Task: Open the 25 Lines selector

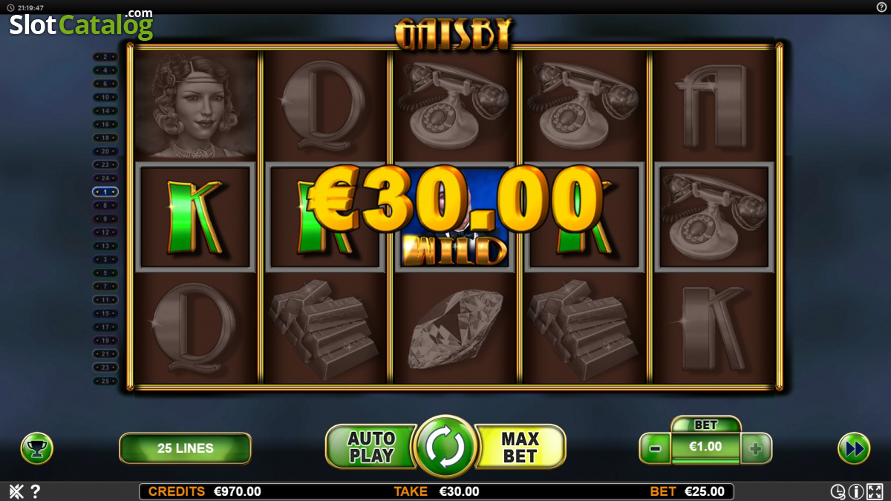Action: (x=186, y=448)
